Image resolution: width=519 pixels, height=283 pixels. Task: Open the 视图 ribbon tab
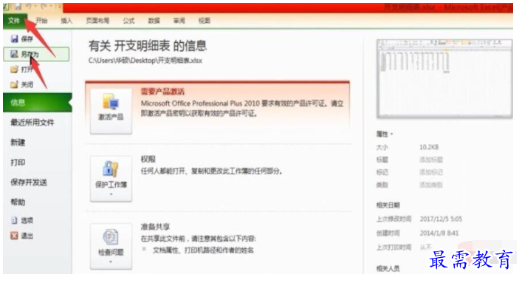204,21
